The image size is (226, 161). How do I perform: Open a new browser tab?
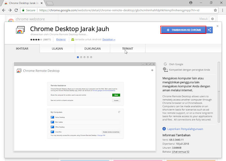50,3
